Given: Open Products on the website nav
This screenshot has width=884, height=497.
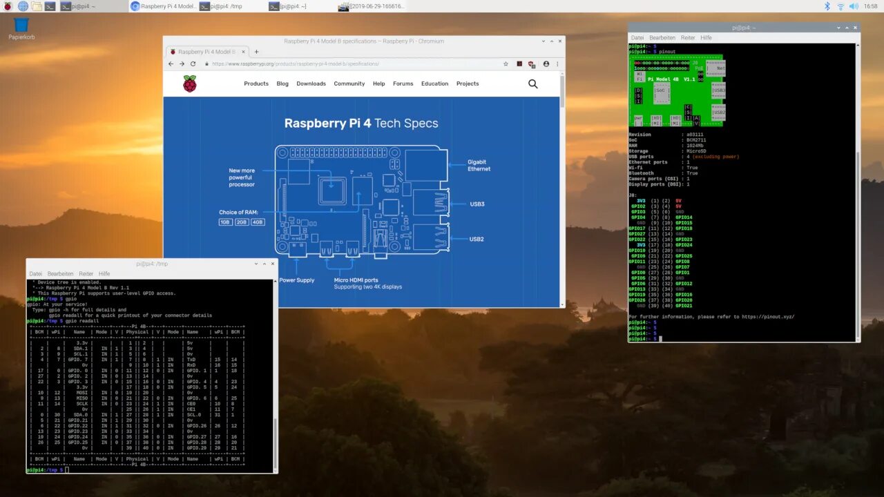Looking at the screenshot, I should (256, 84).
